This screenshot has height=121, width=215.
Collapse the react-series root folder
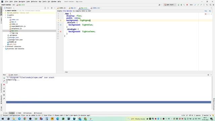[4, 10]
